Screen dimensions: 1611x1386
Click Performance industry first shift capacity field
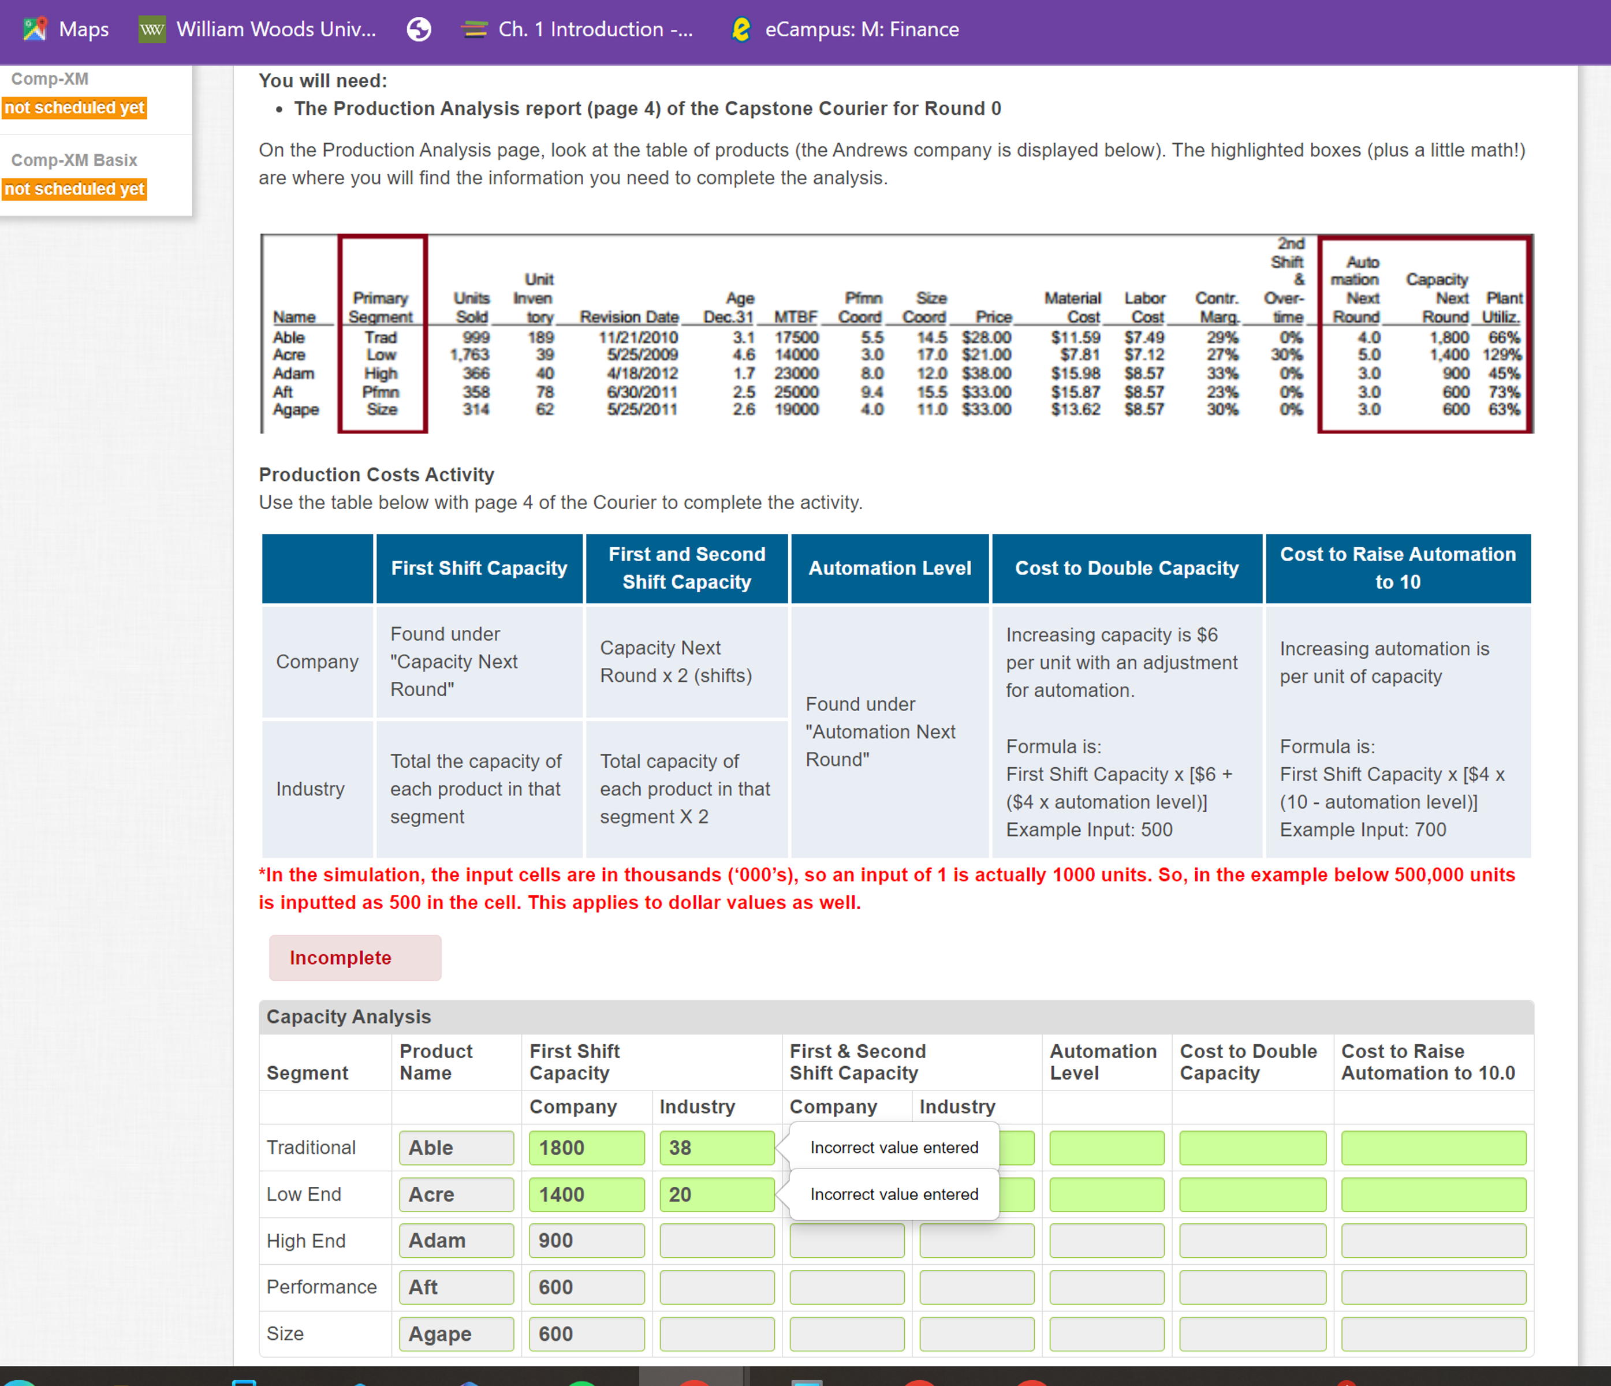[x=716, y=1287]
